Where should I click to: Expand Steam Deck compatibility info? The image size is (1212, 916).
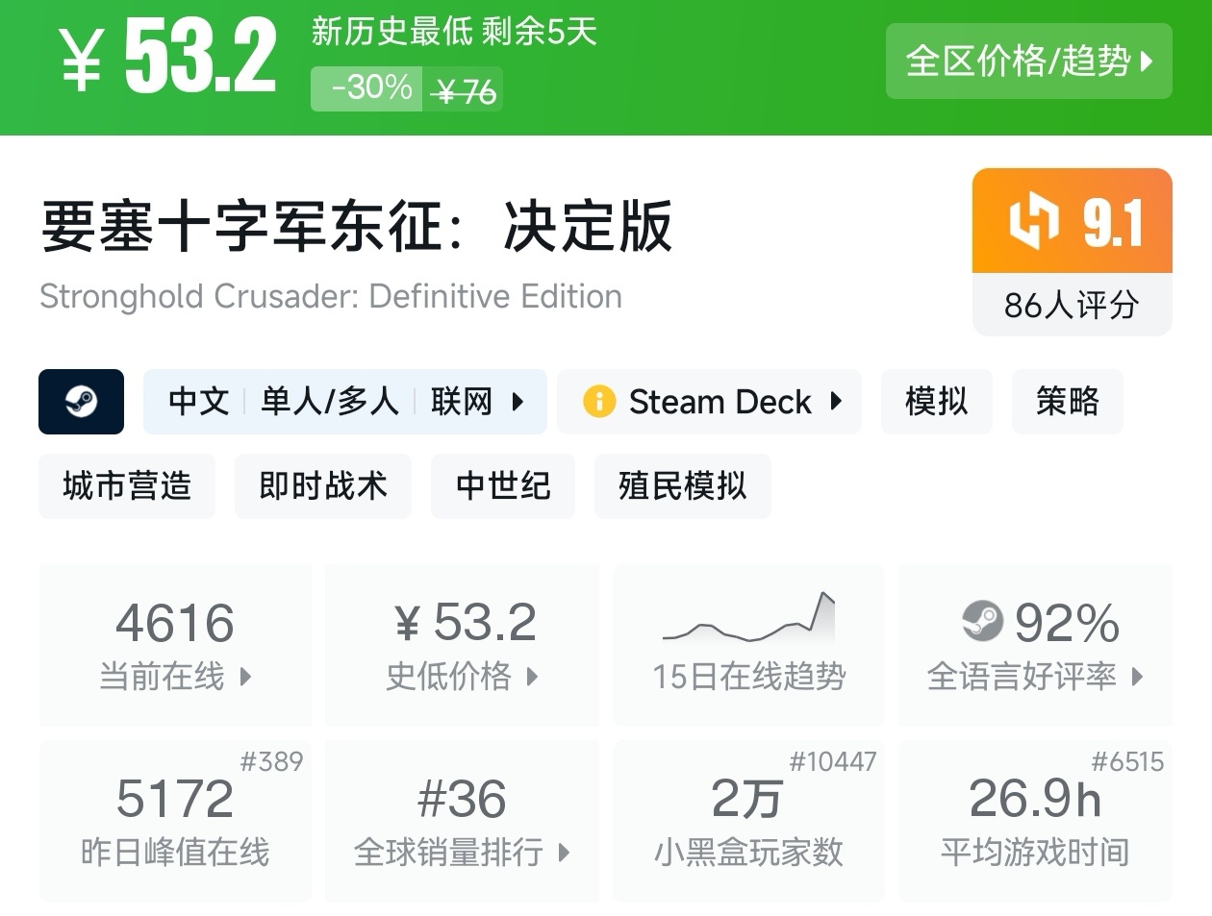click(x=710, y=402)
